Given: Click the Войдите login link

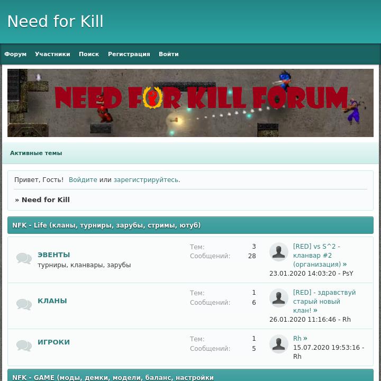Looking at the screenshot, I should (83, 180).
